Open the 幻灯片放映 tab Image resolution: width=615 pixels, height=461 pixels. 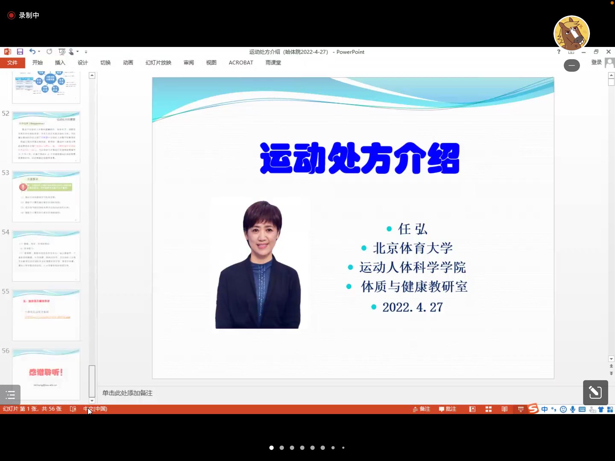tap(158, 63)
